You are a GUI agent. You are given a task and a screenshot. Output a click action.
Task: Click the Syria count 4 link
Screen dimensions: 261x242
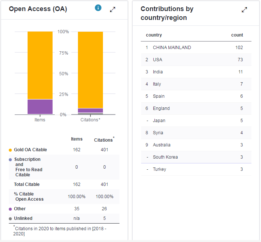[x=241, y=133]
